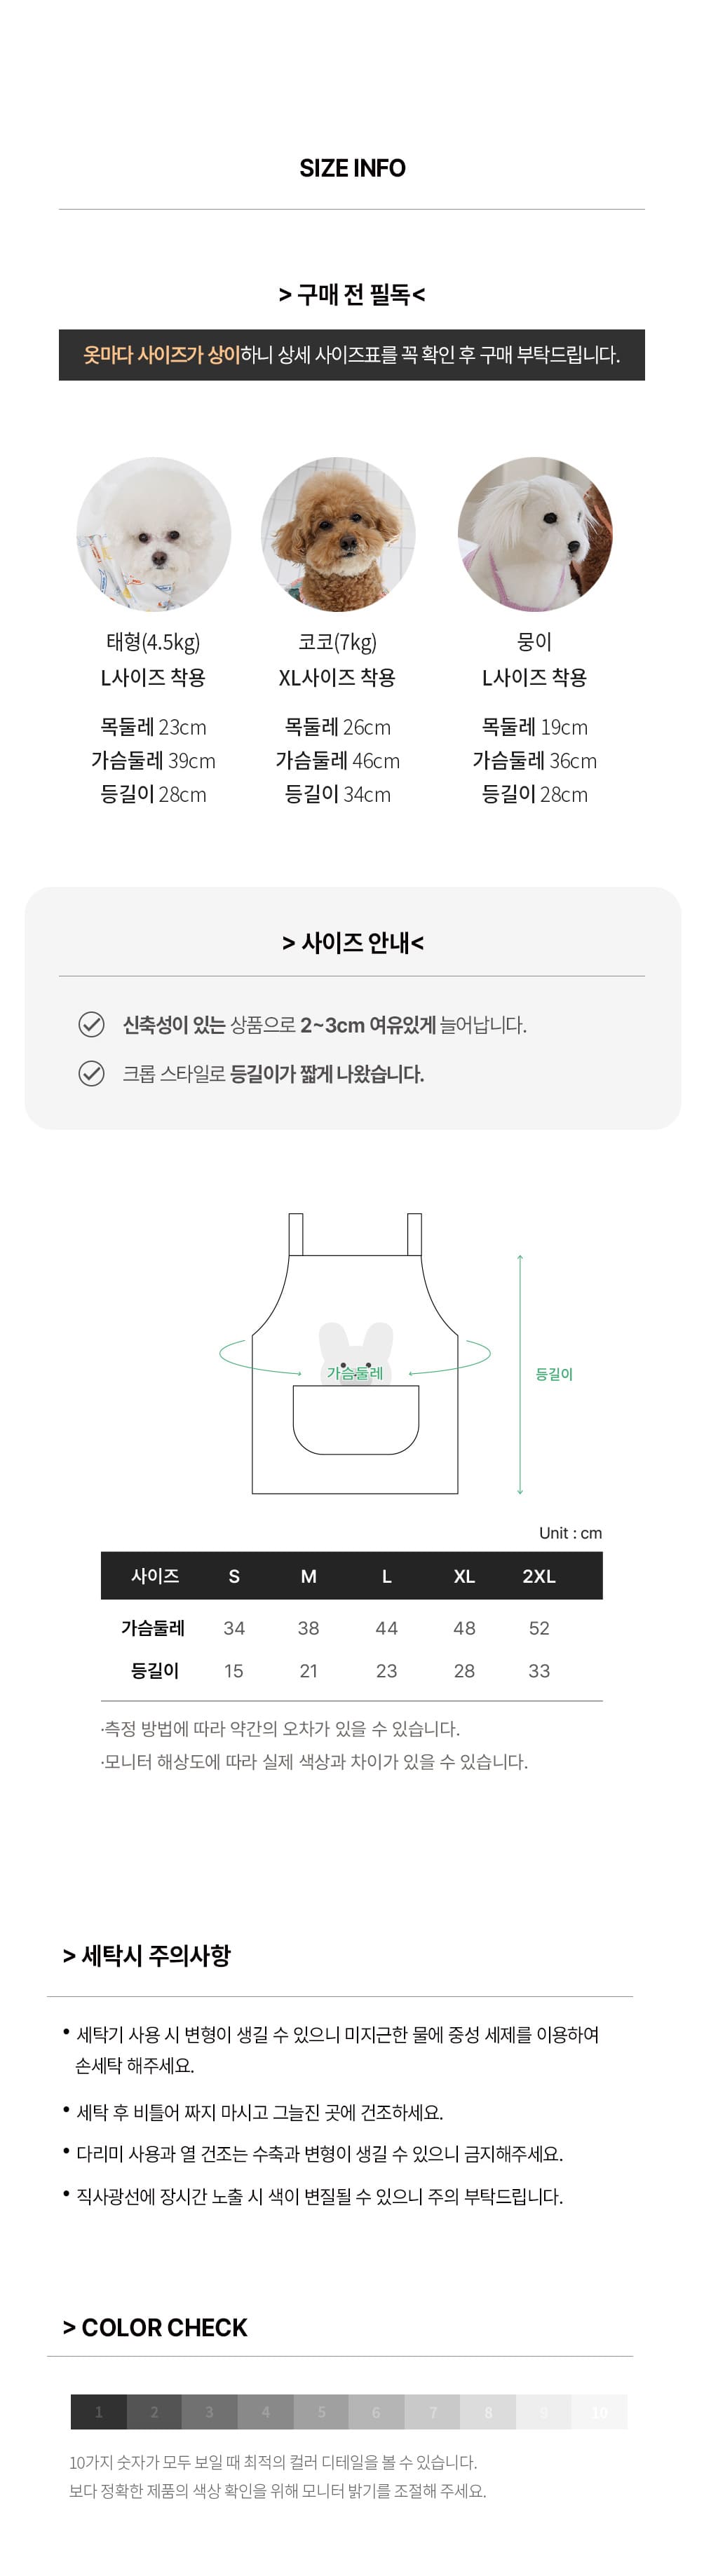This screenshot has height=2576, width=704.
Task: Select light gray swatch numbered 8
Action: (488, 2411)
